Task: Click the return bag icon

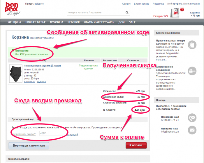Action: click(x=192, y=45)
